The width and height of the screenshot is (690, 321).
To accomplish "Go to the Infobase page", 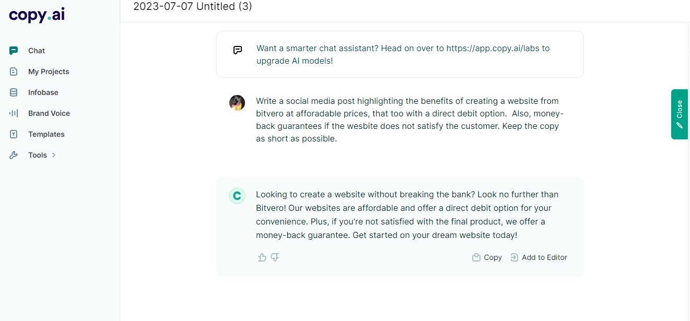I will click(43, 92).
